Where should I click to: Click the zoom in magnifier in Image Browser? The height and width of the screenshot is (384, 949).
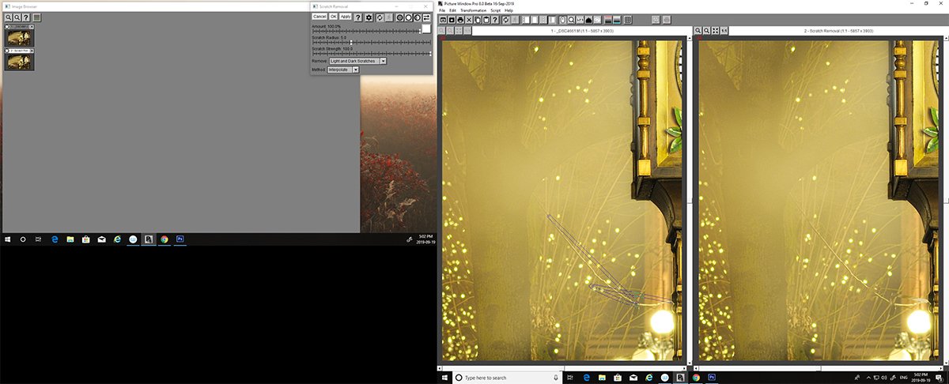(9, 17)
